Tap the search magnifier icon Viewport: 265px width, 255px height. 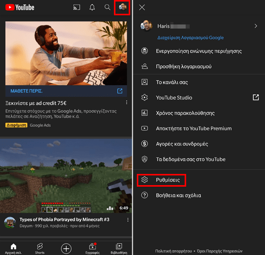click(x=107, y=7)
